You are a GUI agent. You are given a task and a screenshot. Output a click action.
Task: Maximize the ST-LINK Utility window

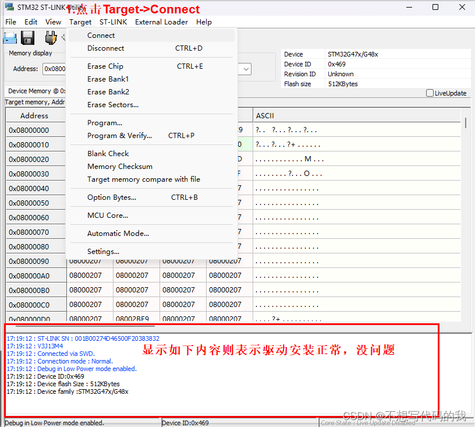[435, 7]
